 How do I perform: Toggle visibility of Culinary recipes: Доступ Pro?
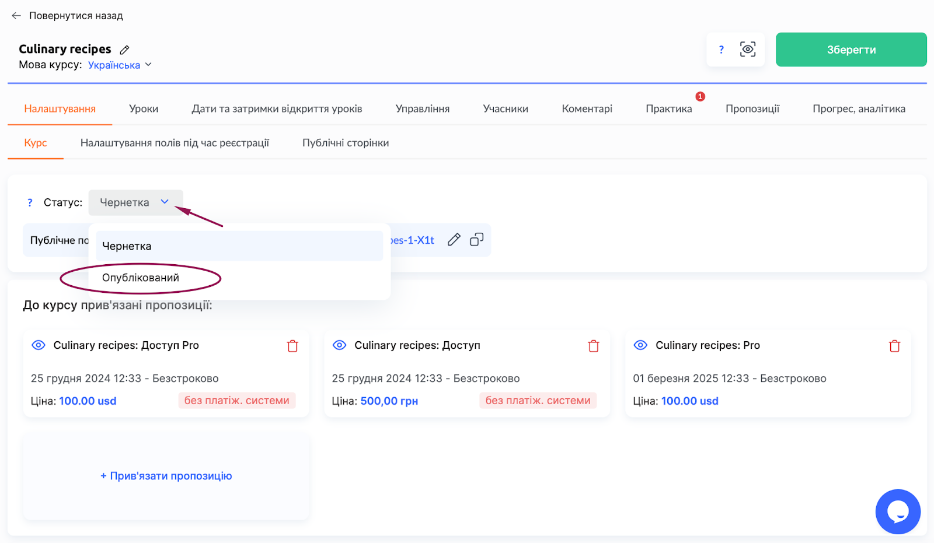pos(39,345)
